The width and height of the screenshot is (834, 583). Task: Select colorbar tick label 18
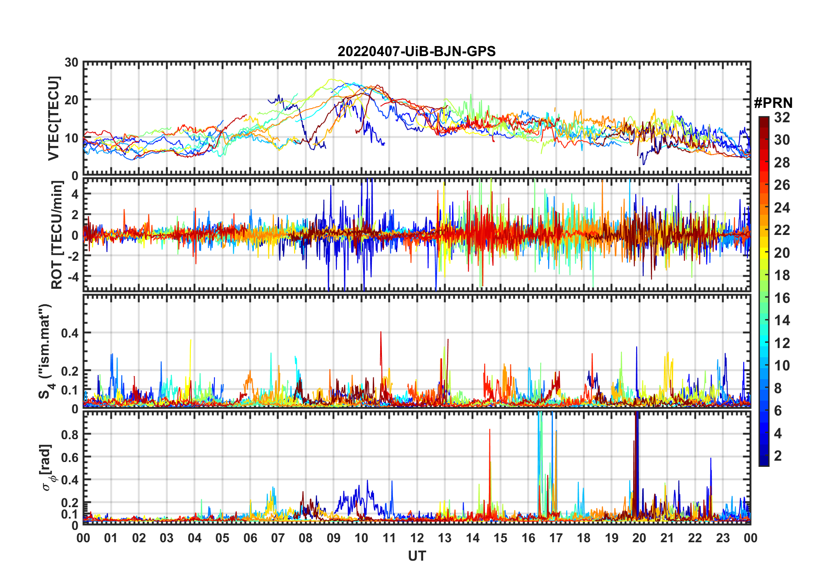(782, 275)
